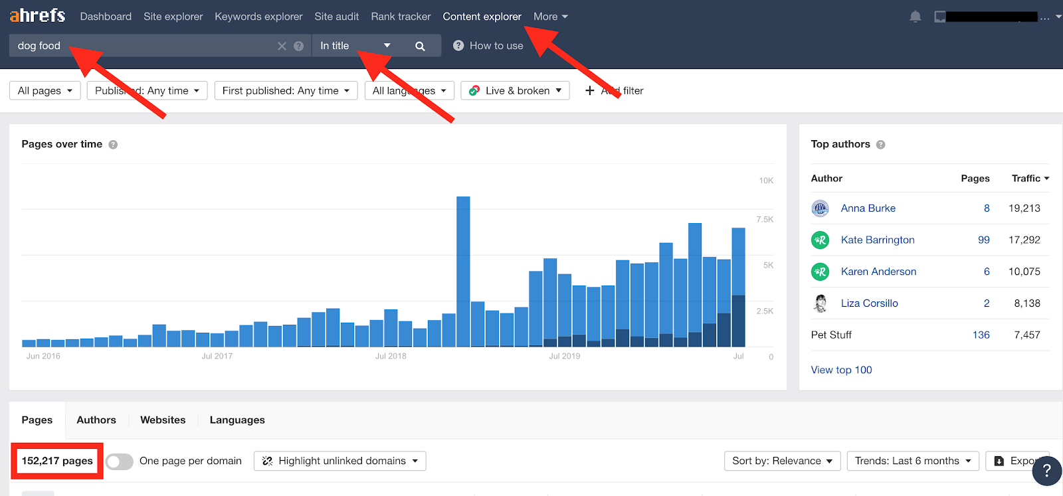This screenshot has height=496, width=1063.
Task: Click Liza Corsillo's avatar photo
Action: [x=821, y=303]
